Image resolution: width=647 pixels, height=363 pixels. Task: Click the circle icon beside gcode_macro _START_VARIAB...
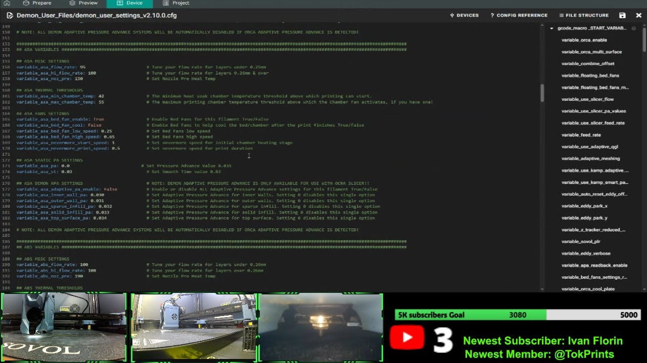633,28
